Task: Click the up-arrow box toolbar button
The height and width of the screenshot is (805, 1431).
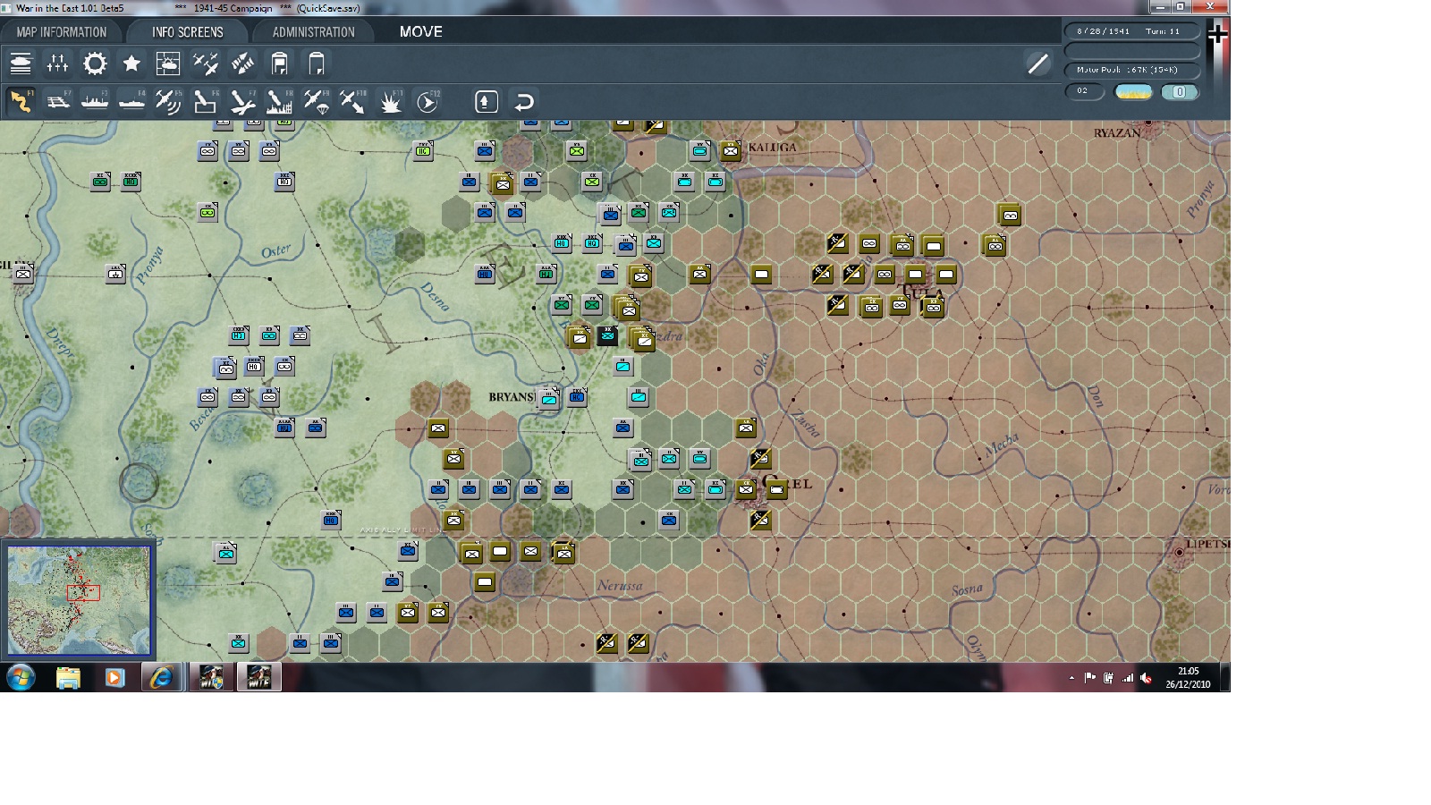Action: (486, 101)
